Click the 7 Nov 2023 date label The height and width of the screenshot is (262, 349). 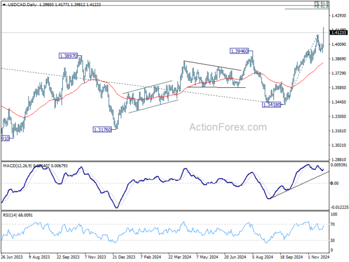pos(95,257)
